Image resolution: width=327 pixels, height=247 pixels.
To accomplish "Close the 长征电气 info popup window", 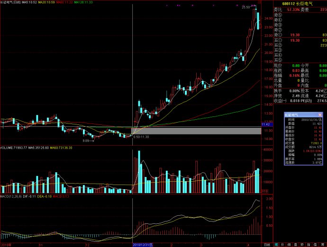I will coord(321,115).
